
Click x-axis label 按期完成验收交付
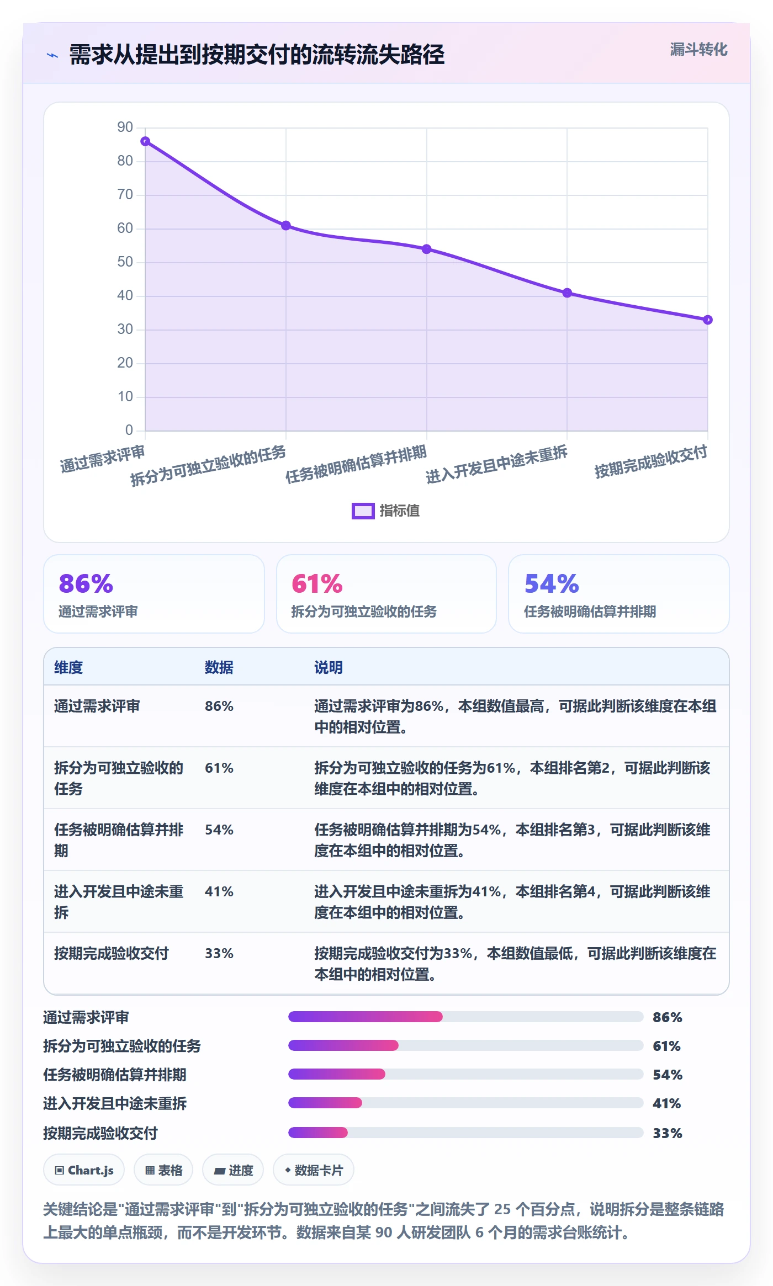pos(651,461)
